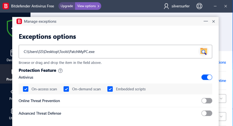233x126 pixels.
Task: Open the silversurfer account name
Action: (180, 6)
